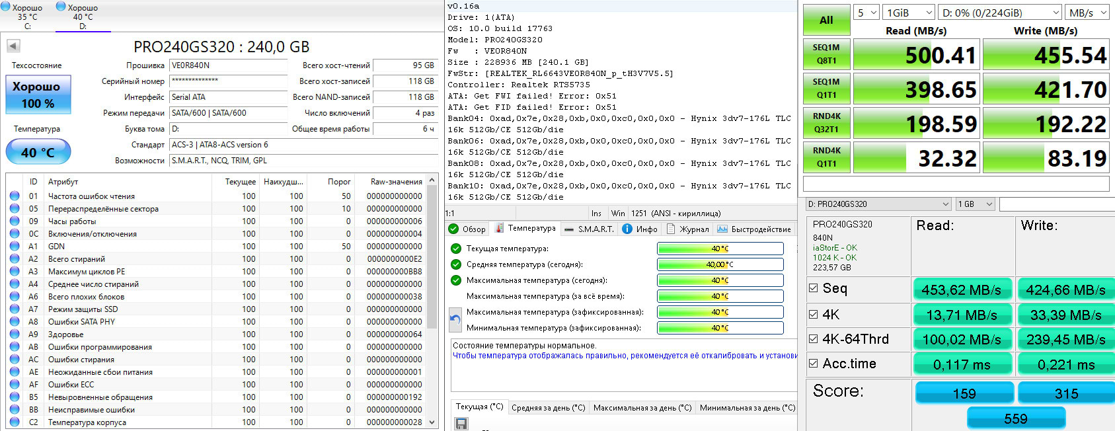Disable the Acc.time test checkbox
Screen dimensions: 1115x431
814,363
